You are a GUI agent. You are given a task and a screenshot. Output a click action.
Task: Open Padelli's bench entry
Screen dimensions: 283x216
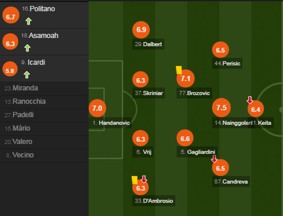pos(23,115)
